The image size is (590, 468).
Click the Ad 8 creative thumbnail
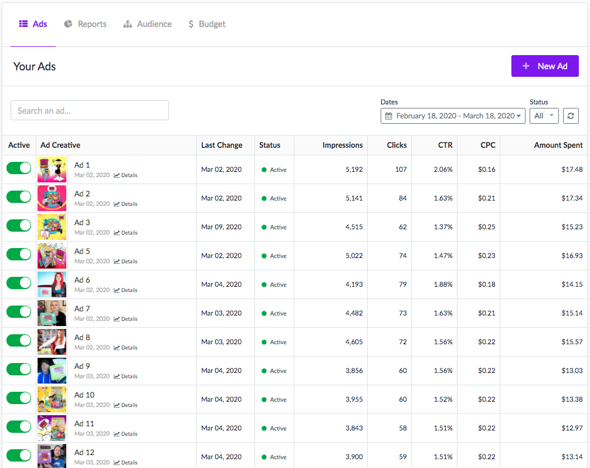(52, 342)
